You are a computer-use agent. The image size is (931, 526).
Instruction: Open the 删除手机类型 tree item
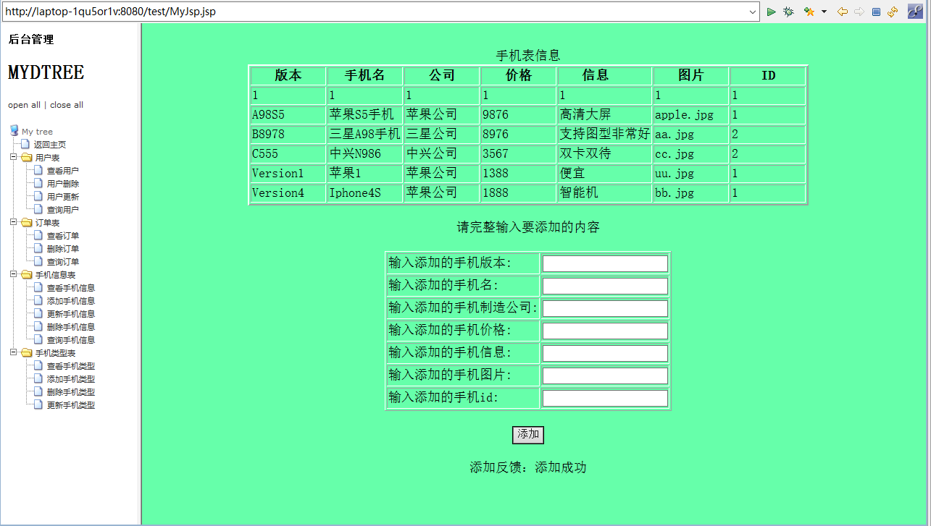click(x=71, y=392)
